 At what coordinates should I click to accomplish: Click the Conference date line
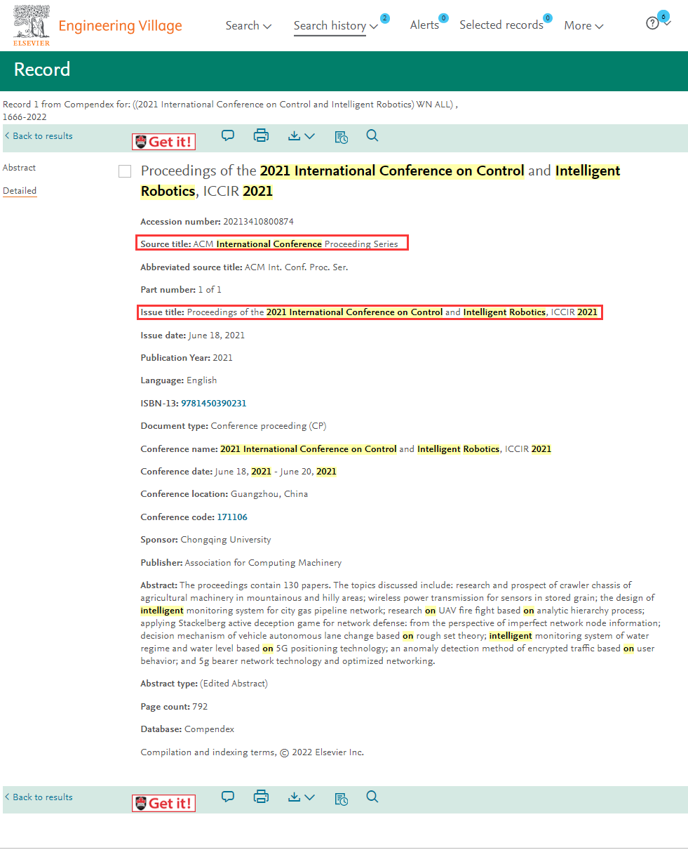(x=238, y=472)
